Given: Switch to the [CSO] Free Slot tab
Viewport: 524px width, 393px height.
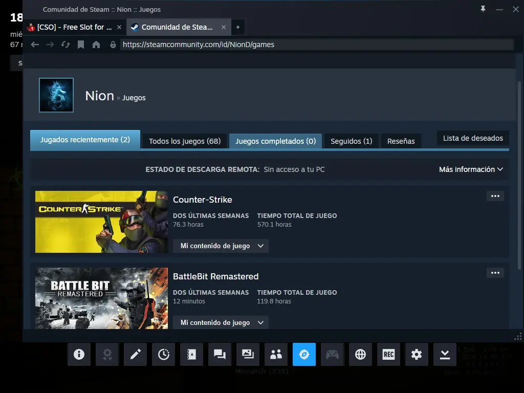Looking at the screenshot, I should pyautogui.click(x=74, y=27).
